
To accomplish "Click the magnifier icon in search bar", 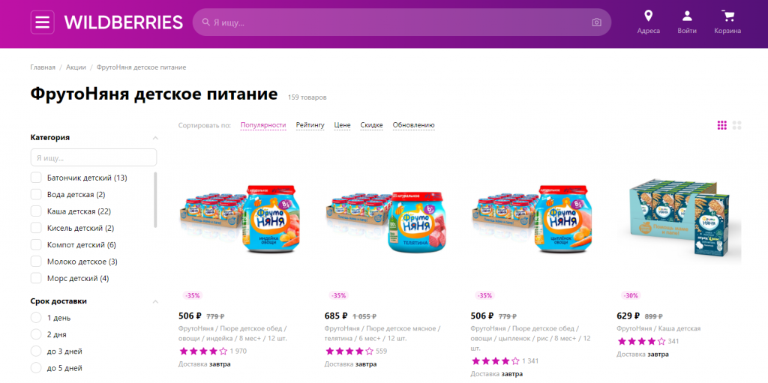I will [x=206, y=22].
